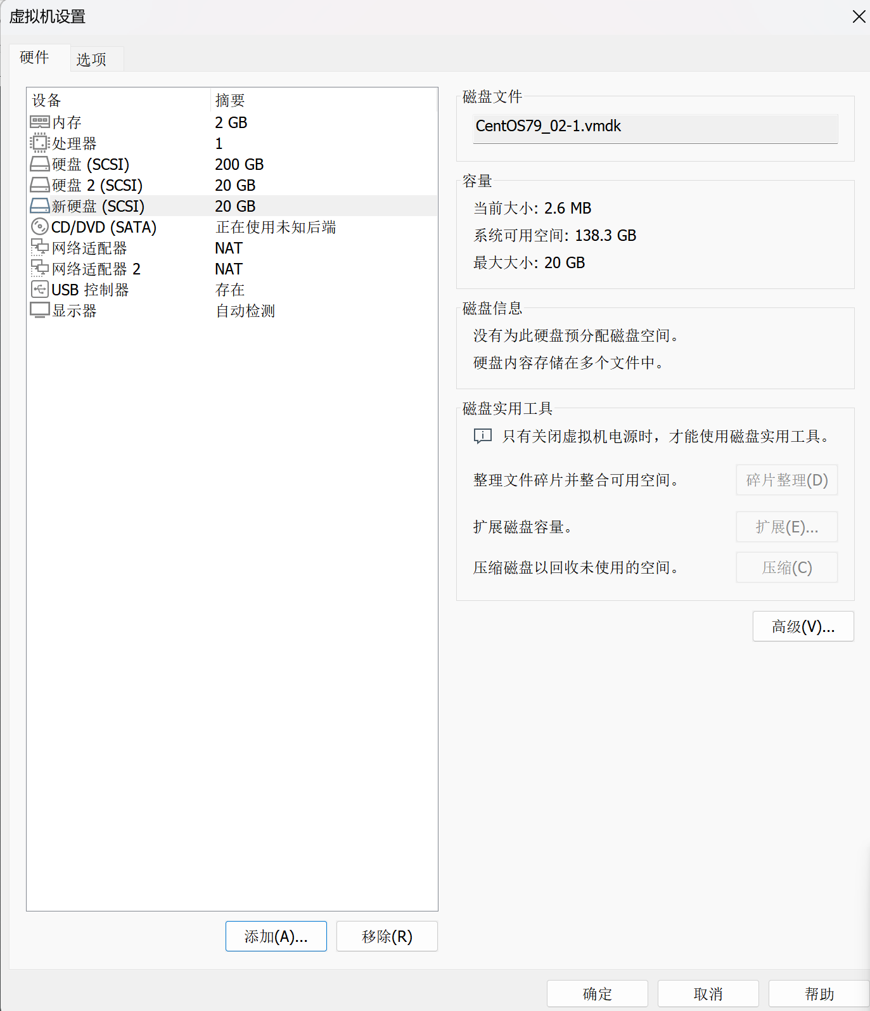Select the 网络适配器 2 row label
Viewport: 870px width, 1011px height.
pyautogui.click(x=96, y=269)
